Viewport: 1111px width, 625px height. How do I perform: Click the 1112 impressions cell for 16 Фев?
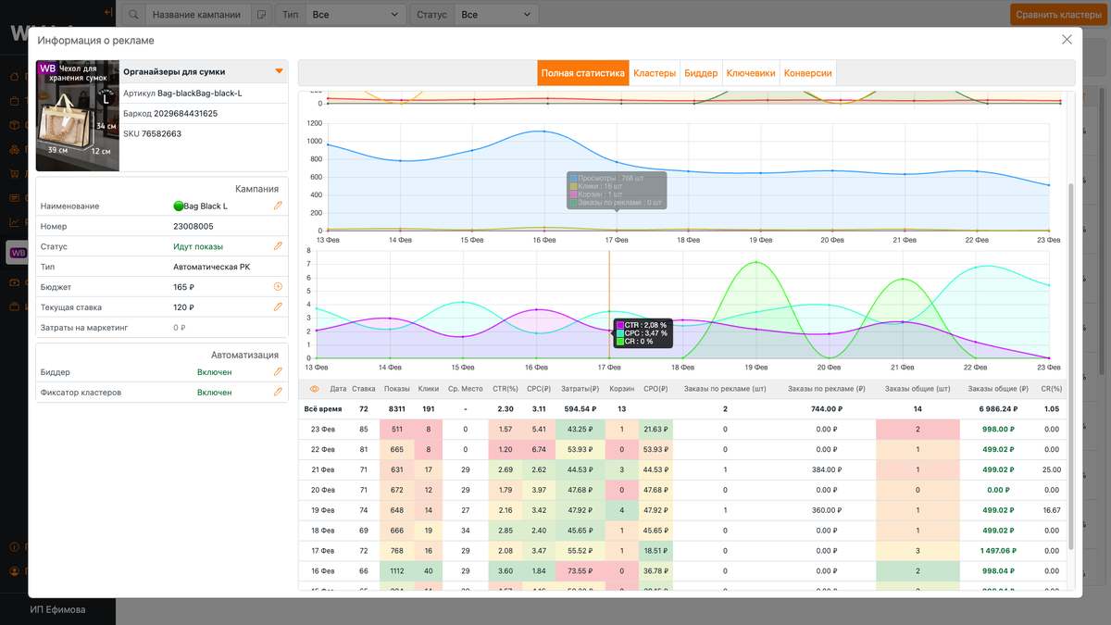[x=397, y=571]
